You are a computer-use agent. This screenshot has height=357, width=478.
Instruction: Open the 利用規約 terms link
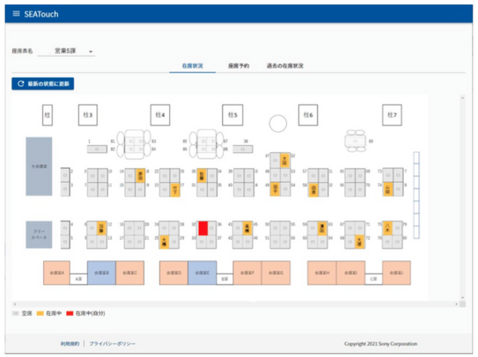coord(65,343)
